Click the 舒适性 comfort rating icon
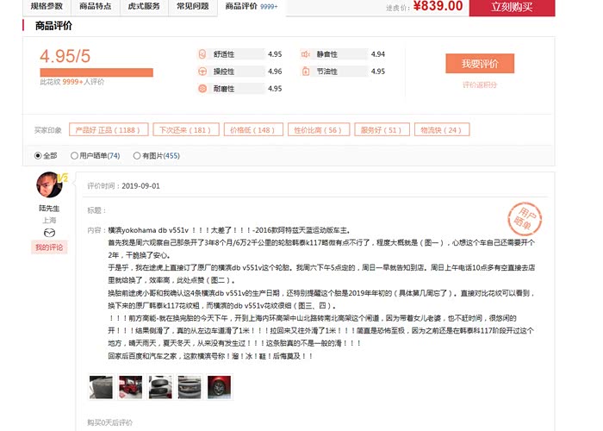603x431 pixels. 202,54
